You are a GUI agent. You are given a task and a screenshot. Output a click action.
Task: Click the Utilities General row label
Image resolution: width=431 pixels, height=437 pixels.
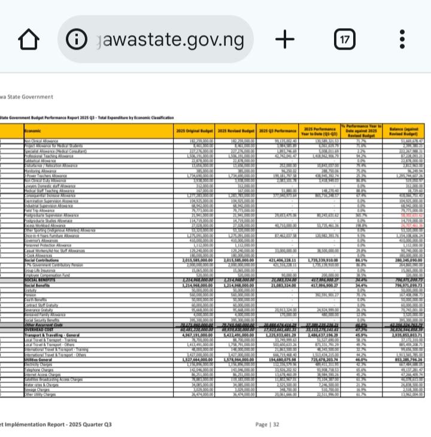41,359
